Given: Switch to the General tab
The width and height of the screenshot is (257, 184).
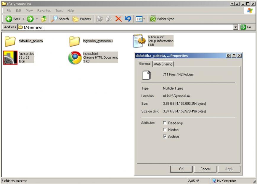Looking at the screenshot, I should (x=145, y=64).
